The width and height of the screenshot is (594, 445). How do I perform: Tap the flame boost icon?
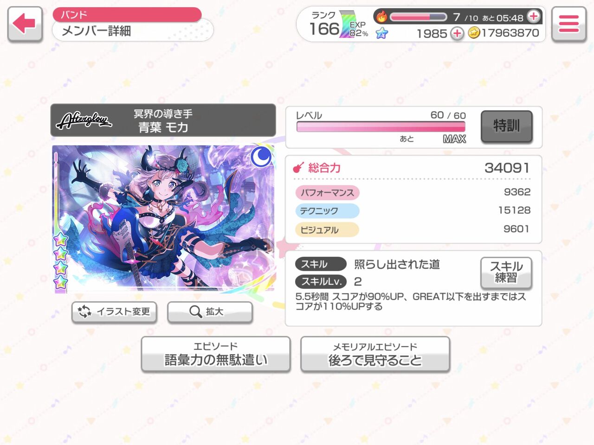coord(381,17)
